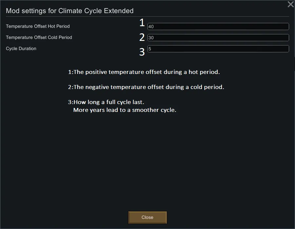
Task: Click the divider line beneath the dialog title
Action: point(147,16)
